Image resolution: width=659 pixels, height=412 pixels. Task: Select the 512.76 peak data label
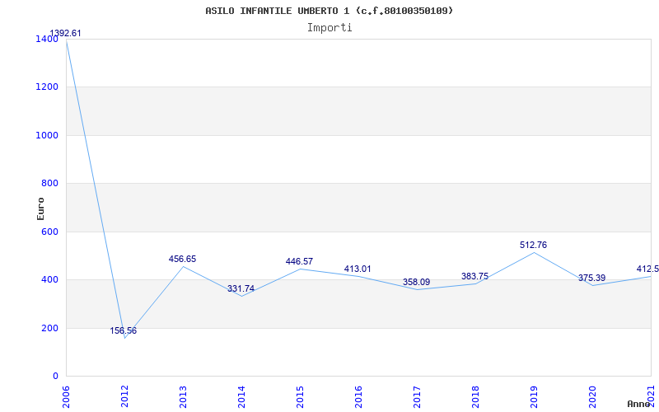click(x=533, y=245)
